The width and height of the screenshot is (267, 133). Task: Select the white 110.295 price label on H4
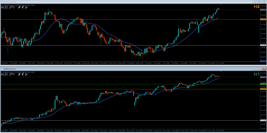click(263, 45)
